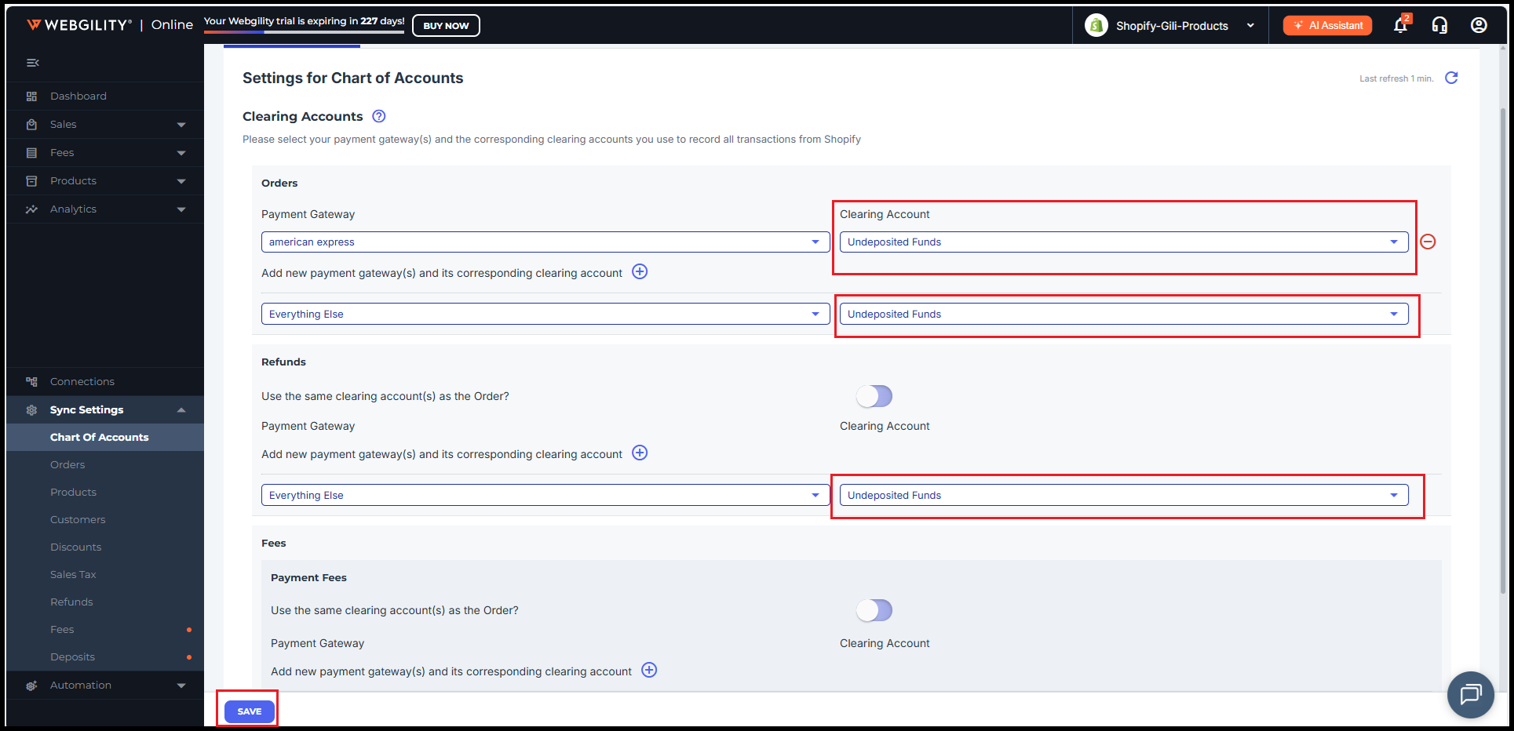Open the user profile icon

(x=1479, y=26)
